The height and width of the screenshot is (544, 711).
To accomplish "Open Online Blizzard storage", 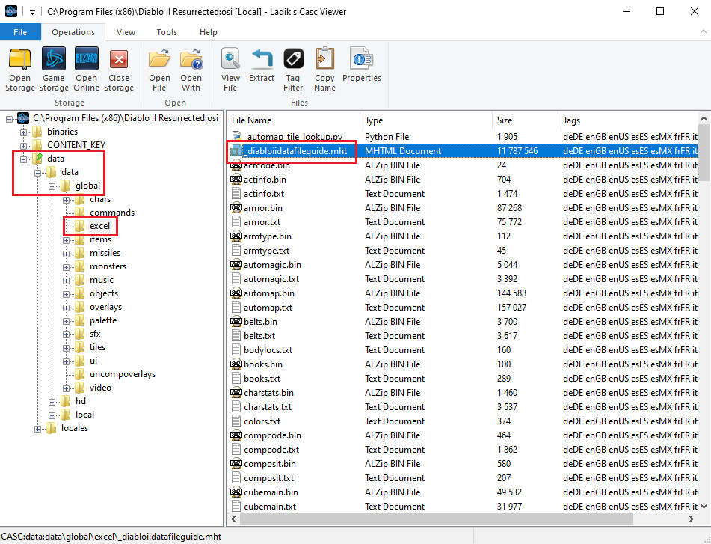I will click(86, 70).
